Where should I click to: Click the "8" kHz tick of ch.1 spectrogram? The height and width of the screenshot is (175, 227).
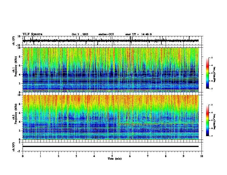[x=20, y=57]
